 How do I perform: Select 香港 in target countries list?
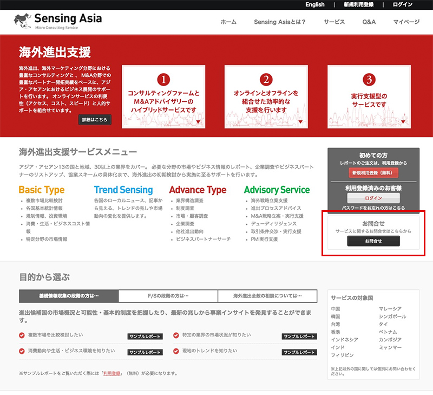336,332
